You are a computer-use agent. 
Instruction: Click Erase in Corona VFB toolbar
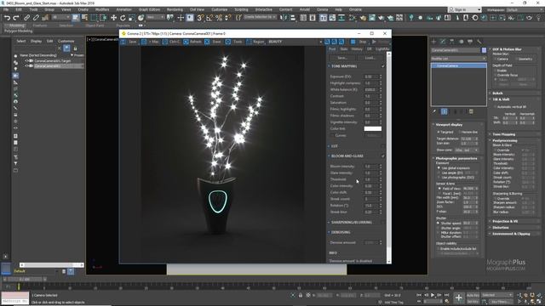214,42
